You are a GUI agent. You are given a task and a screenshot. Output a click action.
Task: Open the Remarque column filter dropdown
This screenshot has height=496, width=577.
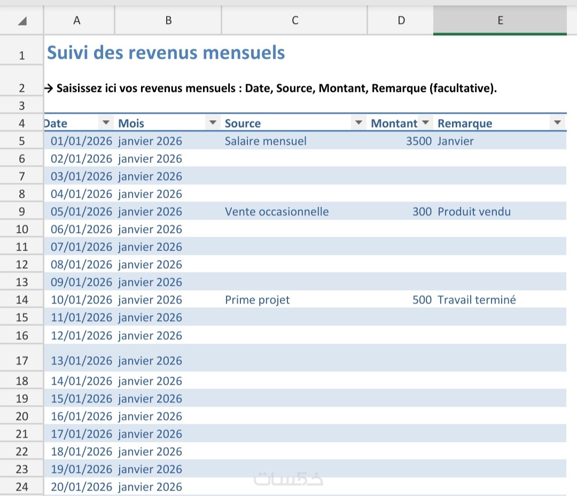(557, 122)
